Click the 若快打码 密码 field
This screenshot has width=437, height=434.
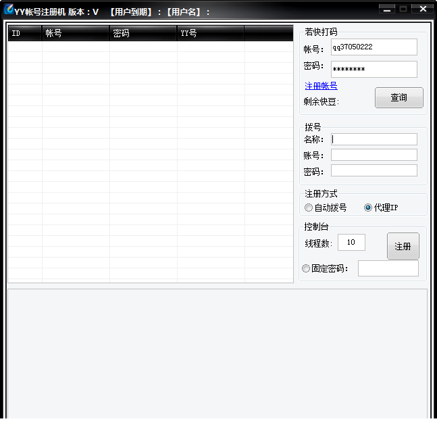pos(374,69)
